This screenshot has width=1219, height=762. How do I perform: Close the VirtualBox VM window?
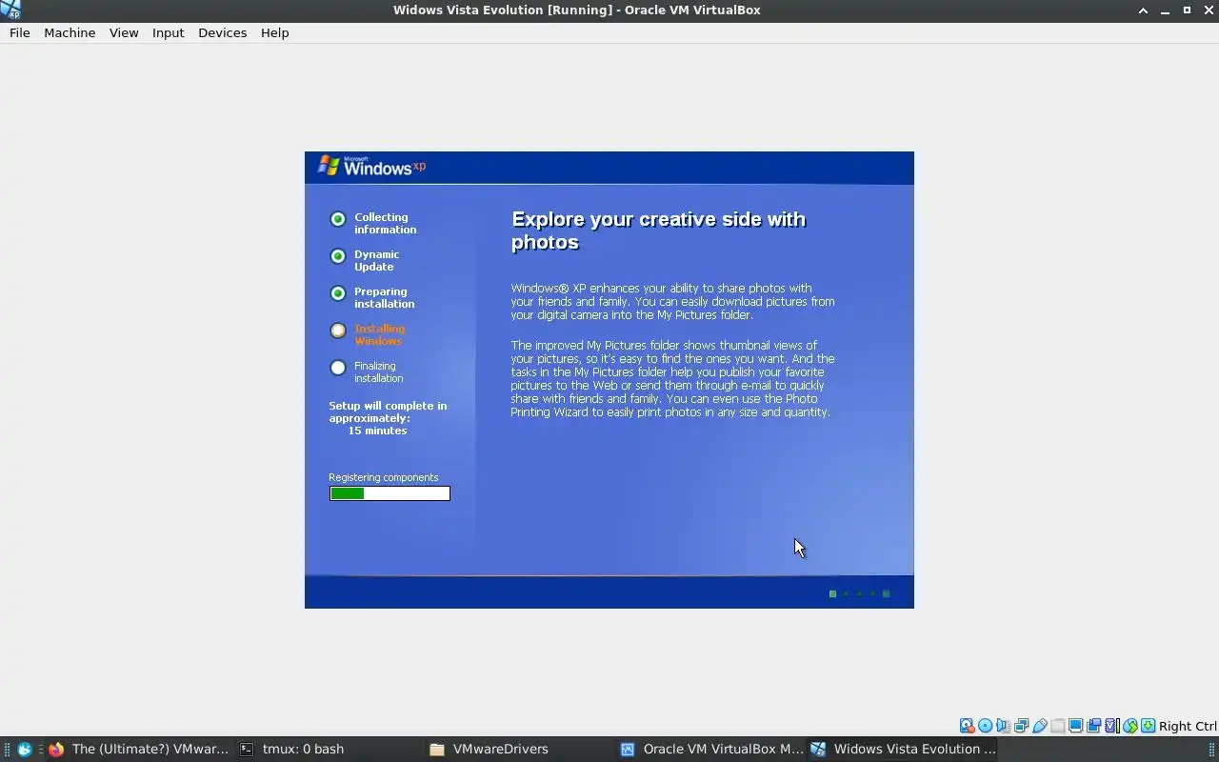click(1209, 10)
